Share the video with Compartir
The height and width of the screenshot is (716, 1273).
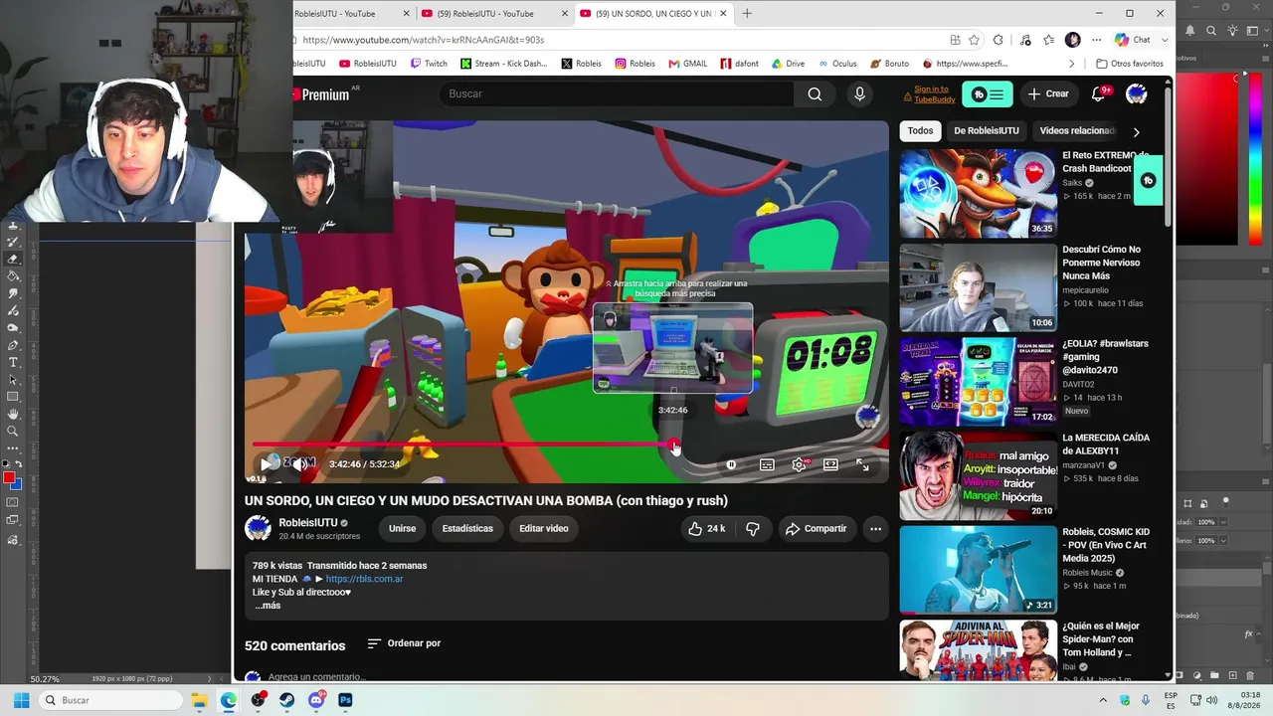816,529
